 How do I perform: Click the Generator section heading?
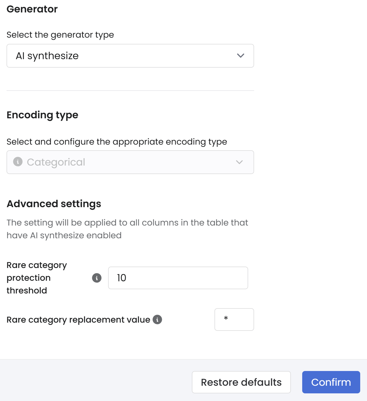click(x=32, y=9)
